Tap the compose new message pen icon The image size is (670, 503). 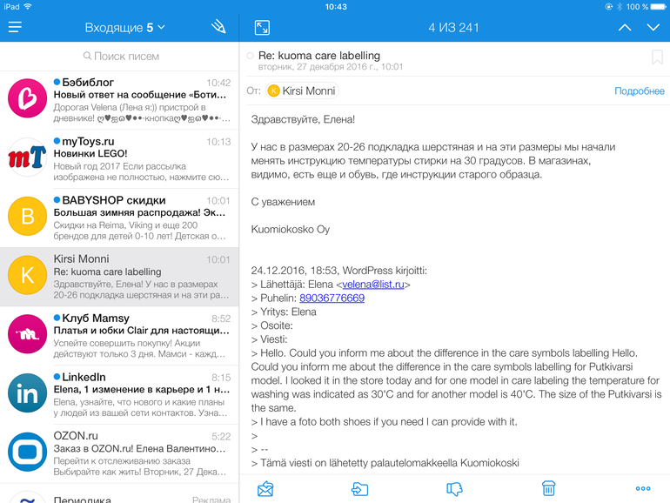(x=218, y=28)
